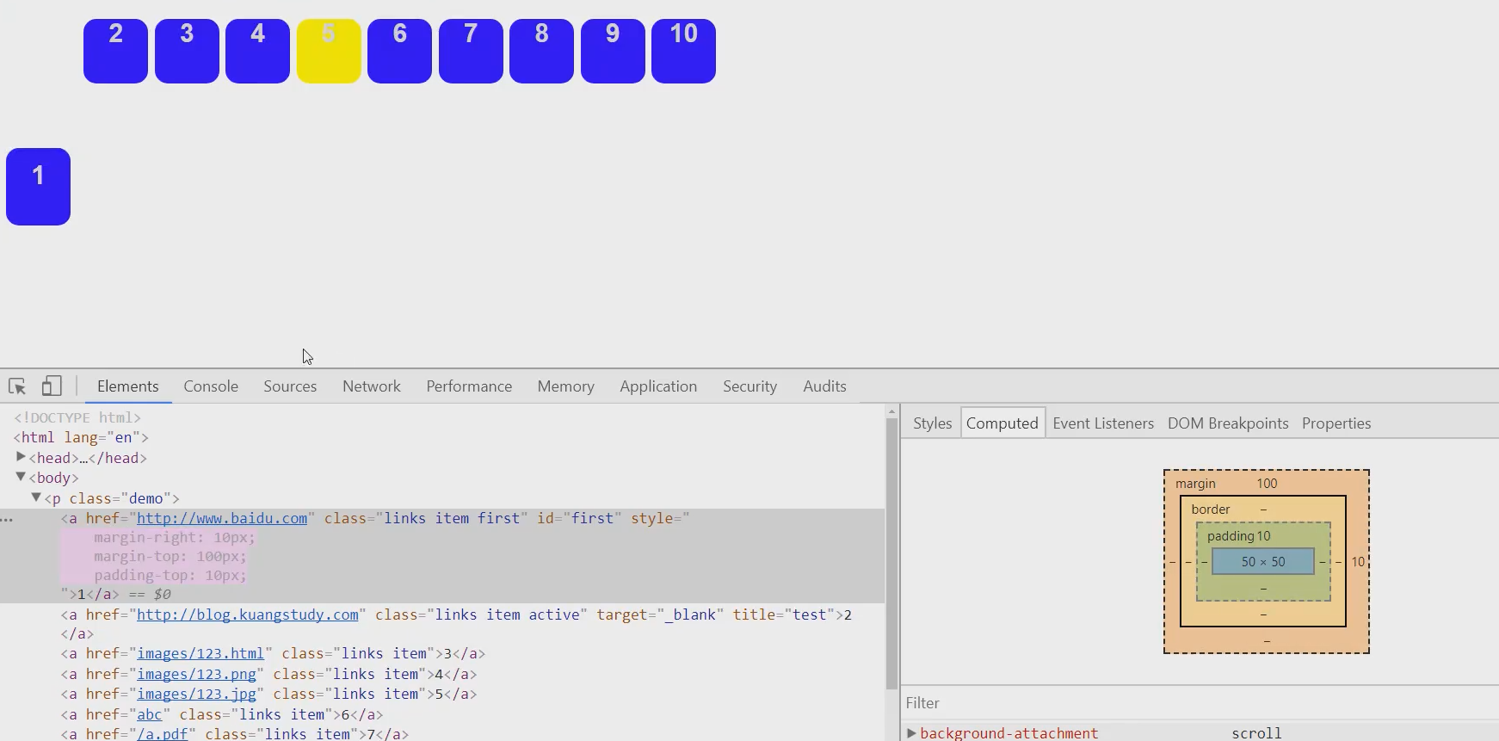
Task: Switch to the Performance tab
Action: pos(469,386)
